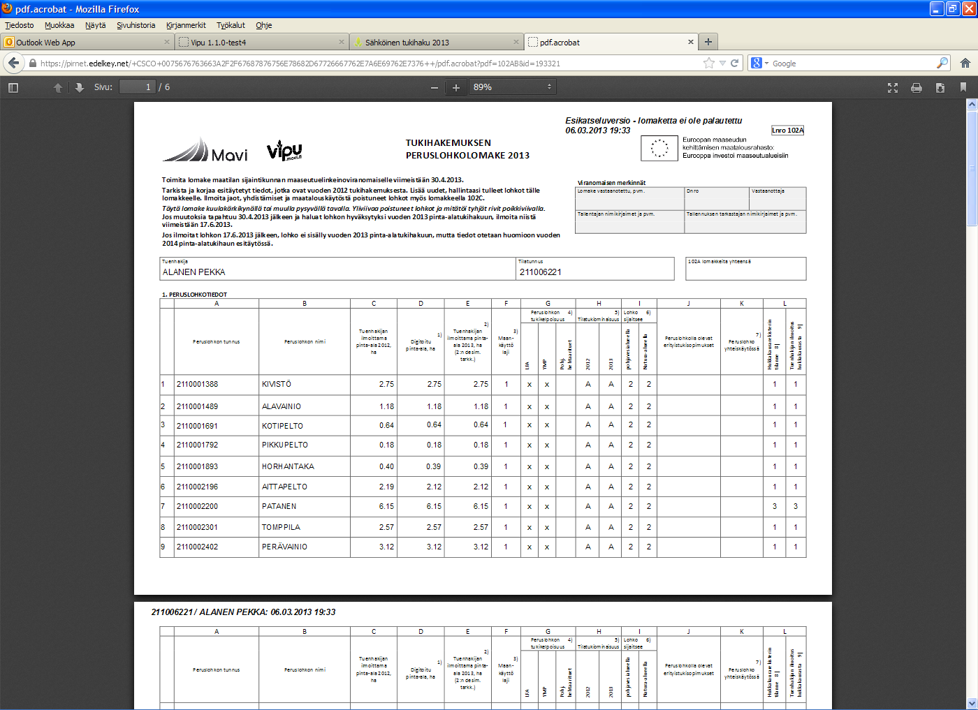
Task: Click the URL address bar
Action: 370,64
